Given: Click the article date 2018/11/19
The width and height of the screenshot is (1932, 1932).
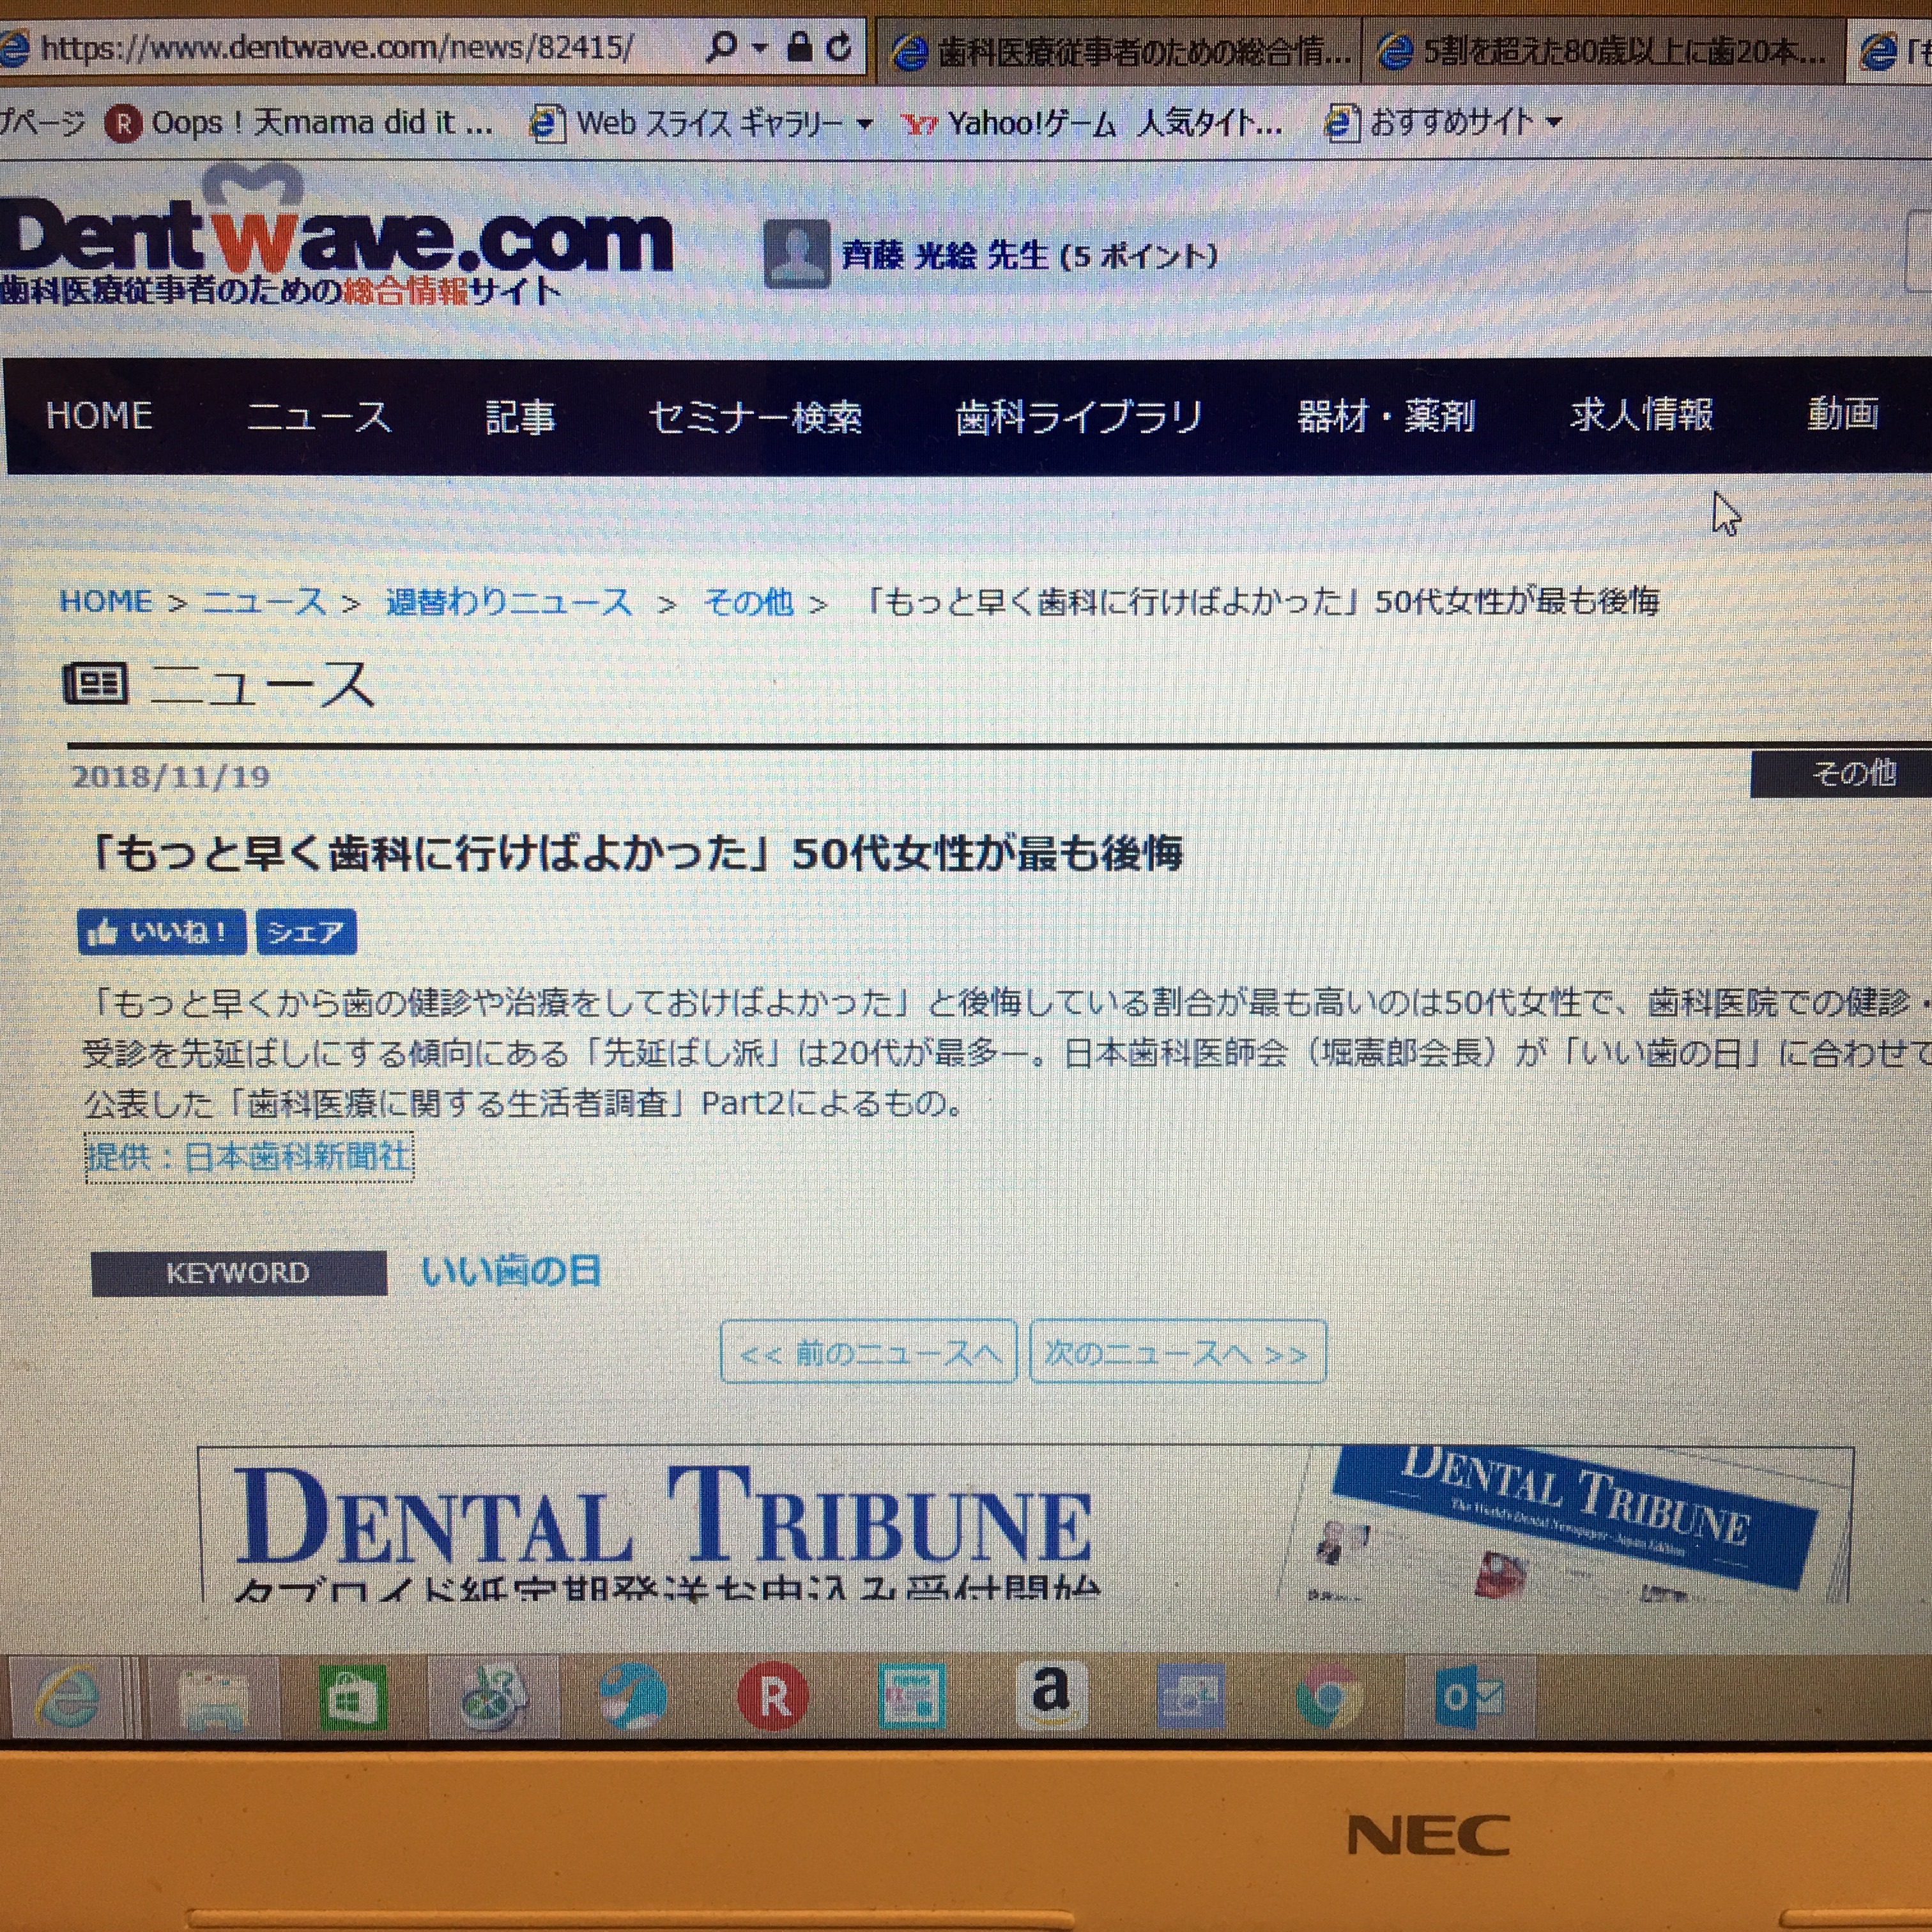Looking at the screenshot, I should point(171,777).
